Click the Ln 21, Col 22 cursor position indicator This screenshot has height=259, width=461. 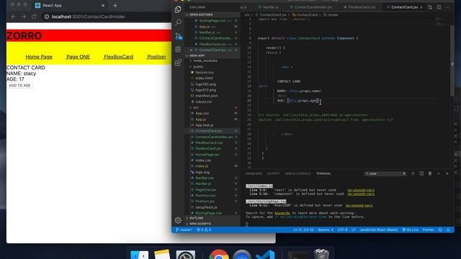tap(303, 230)
